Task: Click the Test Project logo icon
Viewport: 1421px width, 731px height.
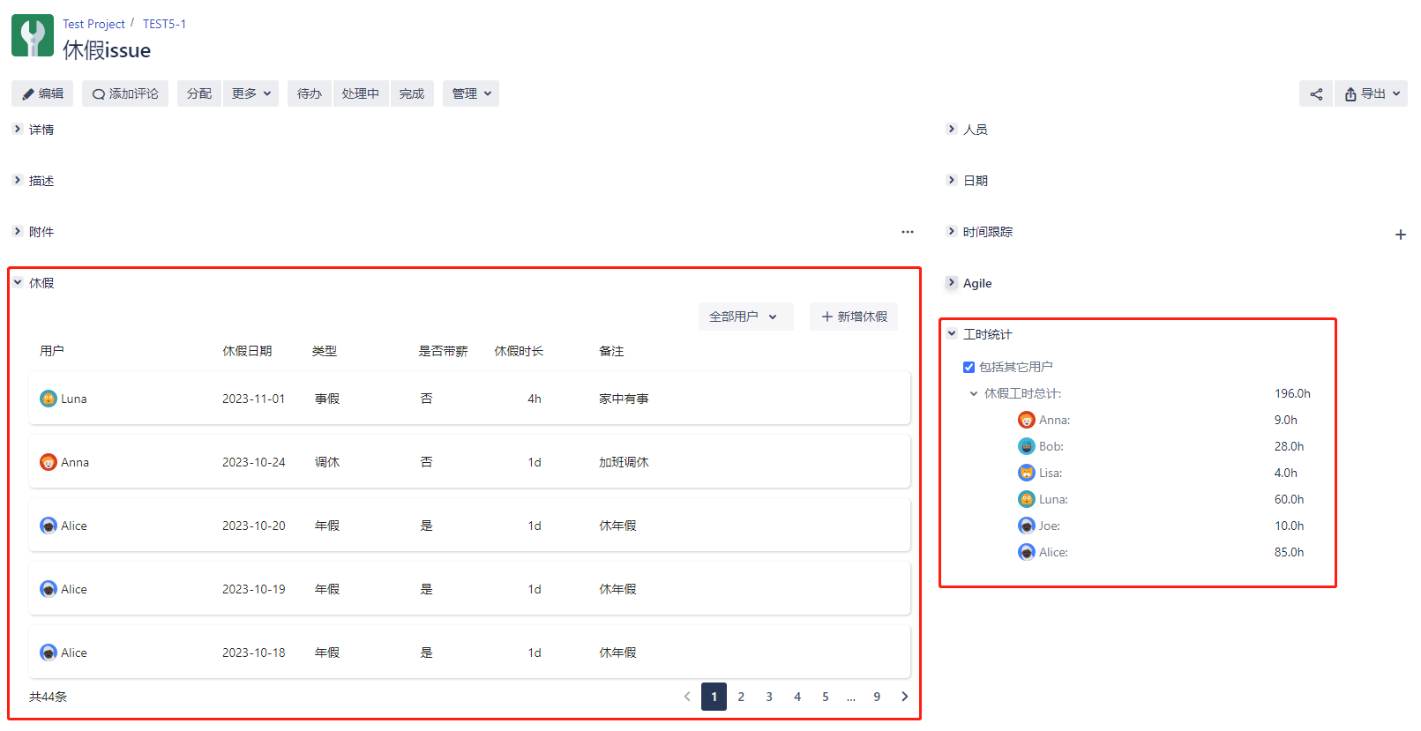Action: pos(33,36)
